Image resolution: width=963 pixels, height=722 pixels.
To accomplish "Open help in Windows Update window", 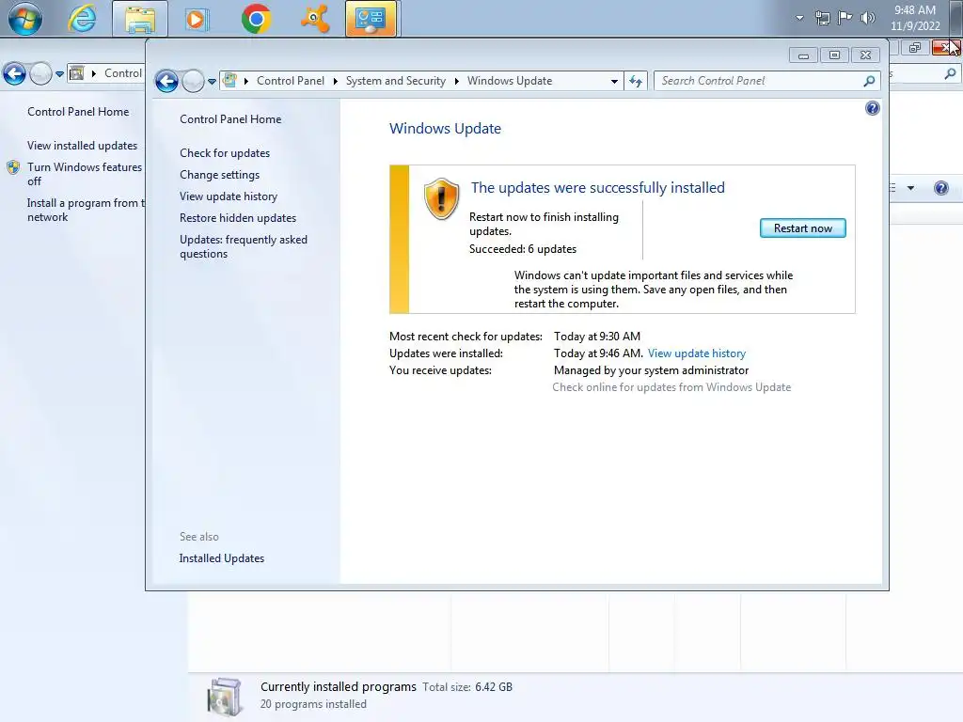I will coord(872,109).
